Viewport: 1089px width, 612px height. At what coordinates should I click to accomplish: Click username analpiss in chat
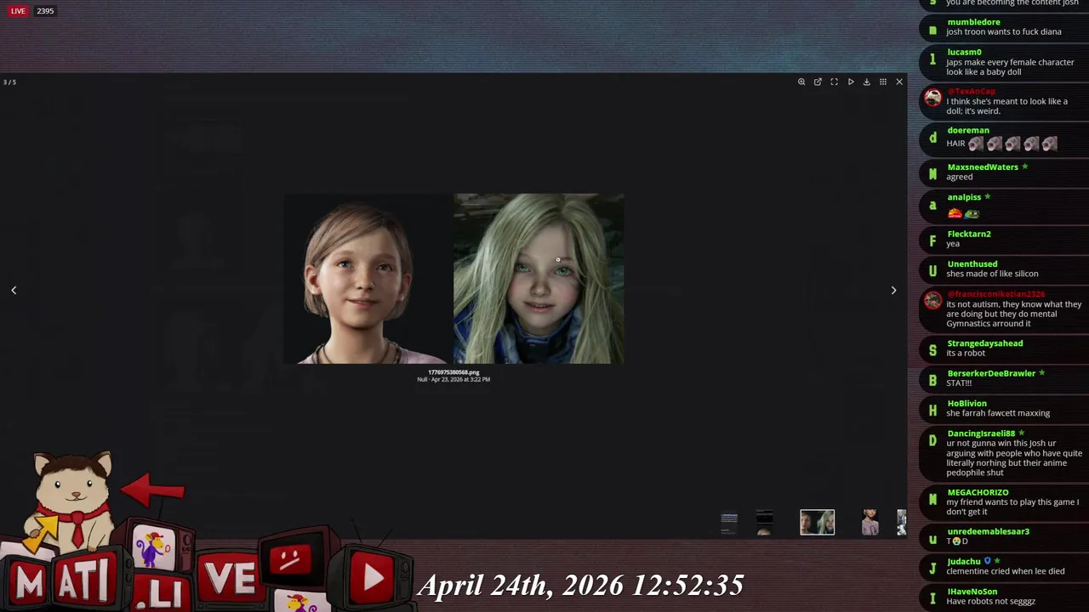pyautogui.click(x=964, y=197)
